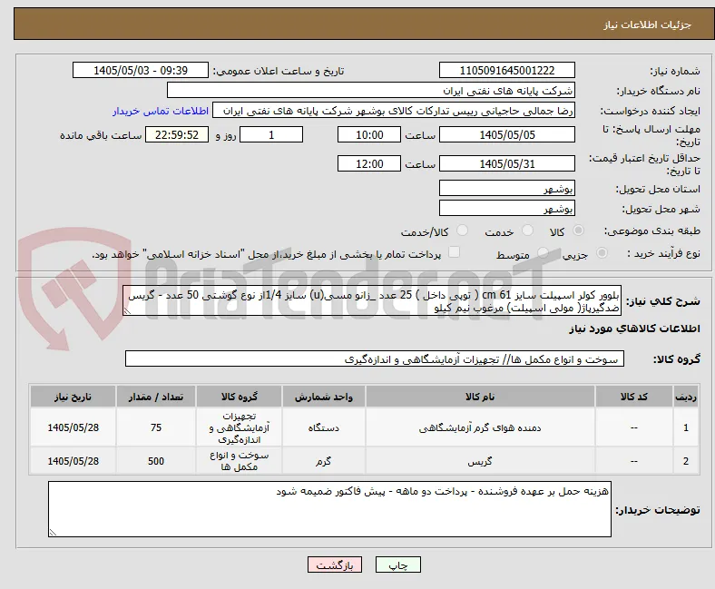Click the چاپ print button
715x589 pixels.
click(x=398, y=564)
